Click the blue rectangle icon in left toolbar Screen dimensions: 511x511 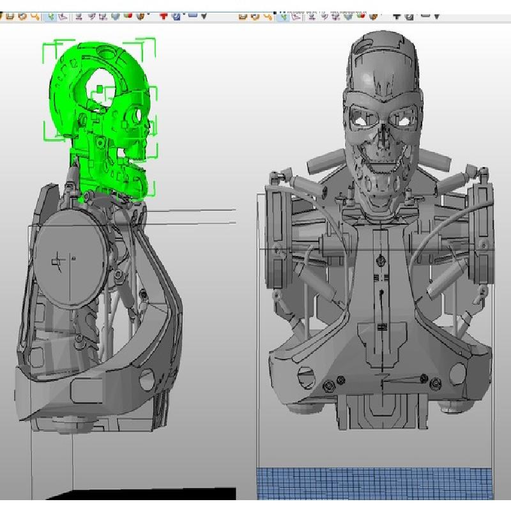(x=193, y=15)
